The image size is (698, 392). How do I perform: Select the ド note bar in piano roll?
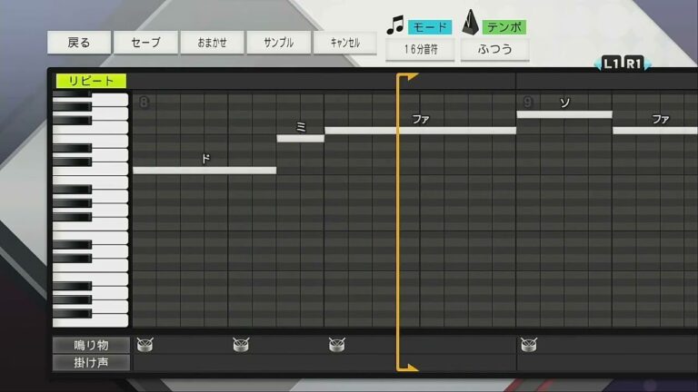point(204,170)
